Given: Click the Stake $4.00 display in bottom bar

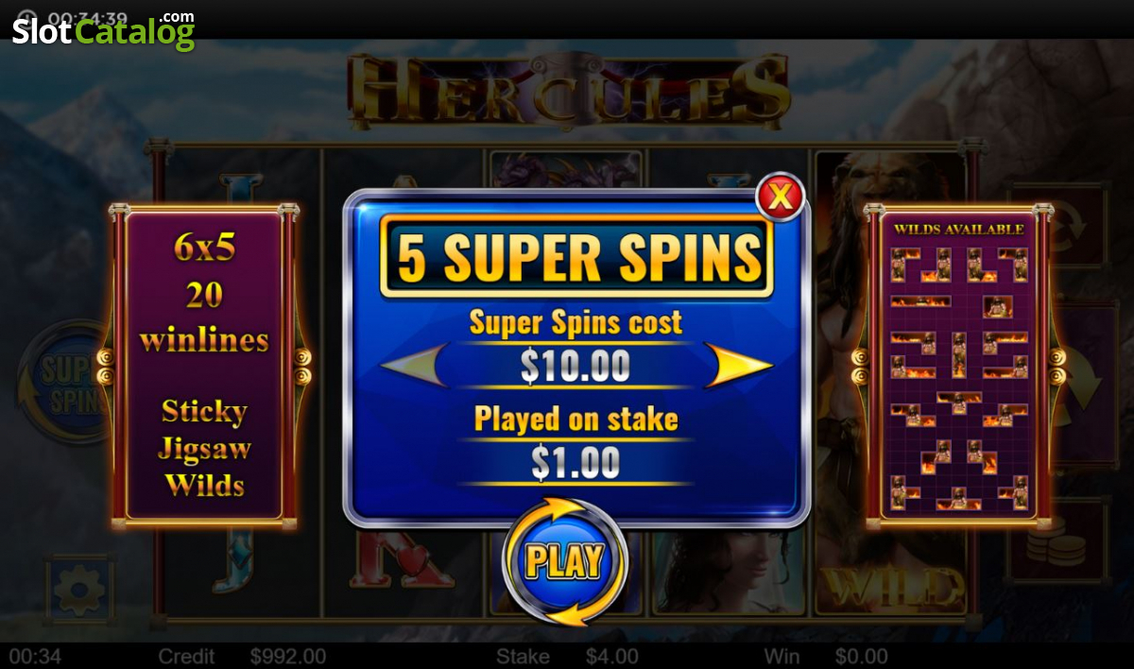Looking at the screenshot, I should [568, 657].
